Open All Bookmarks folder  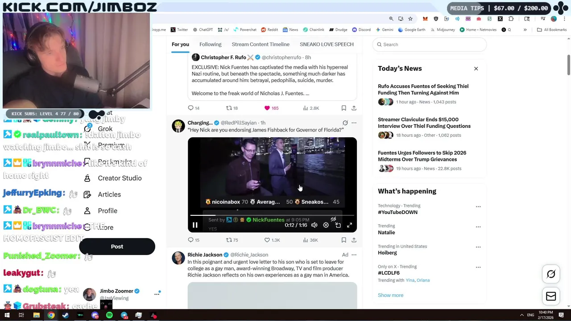click(552, 30)
